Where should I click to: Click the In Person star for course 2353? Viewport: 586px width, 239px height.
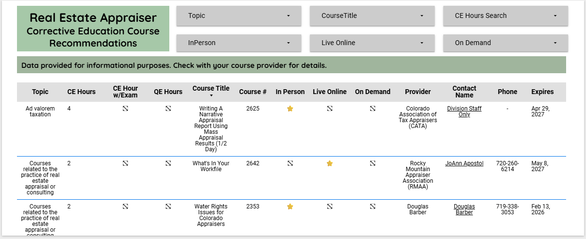290,207
